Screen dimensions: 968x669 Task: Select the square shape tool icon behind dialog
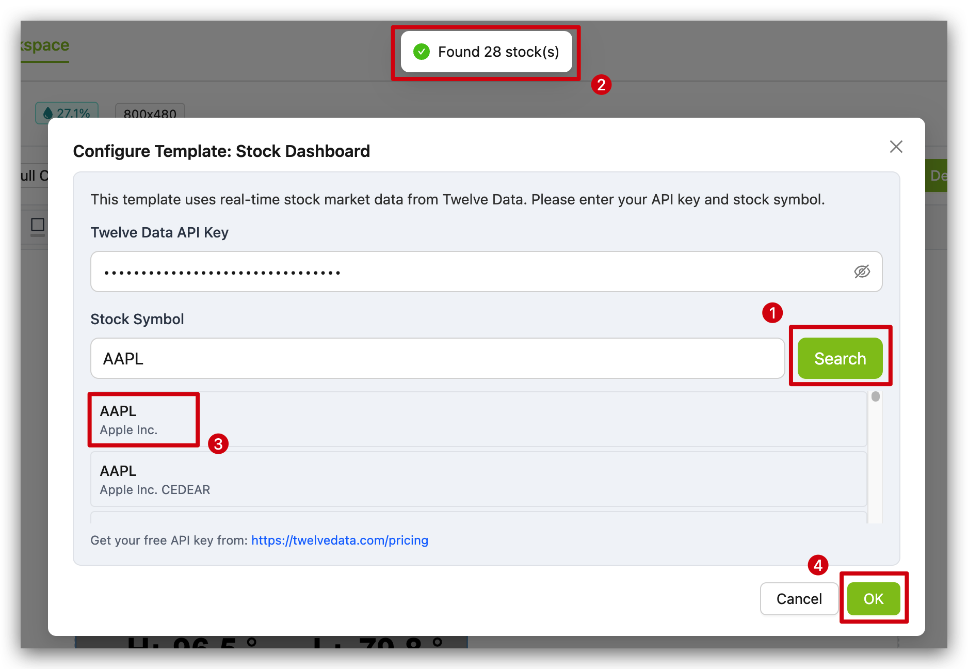tap(38, 225)
